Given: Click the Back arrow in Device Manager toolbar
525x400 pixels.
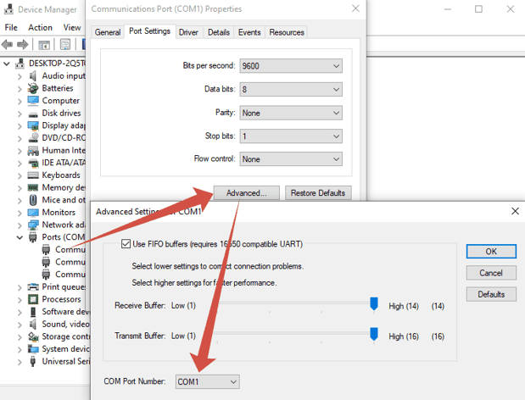Looking at the screenshot, I should tap(8, 44).
